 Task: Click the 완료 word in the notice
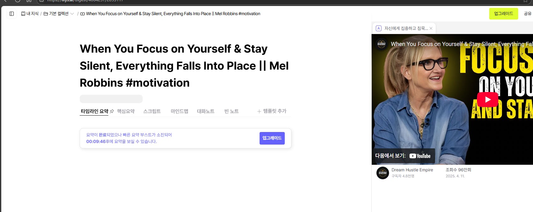(x=102, y=135)
